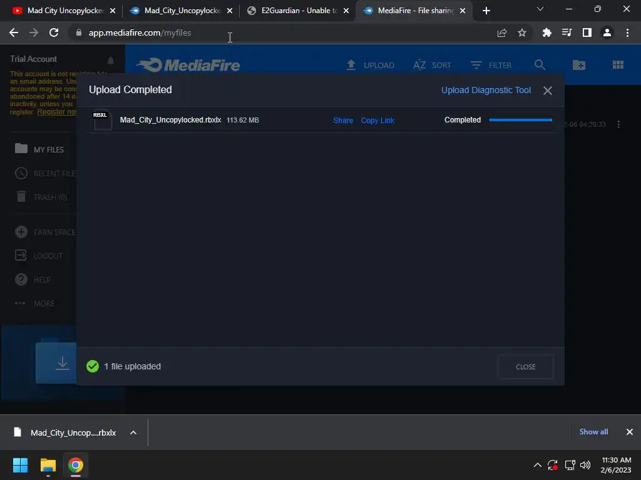Show hidden system tray icons
641x480 pixels.
point(538,465)
